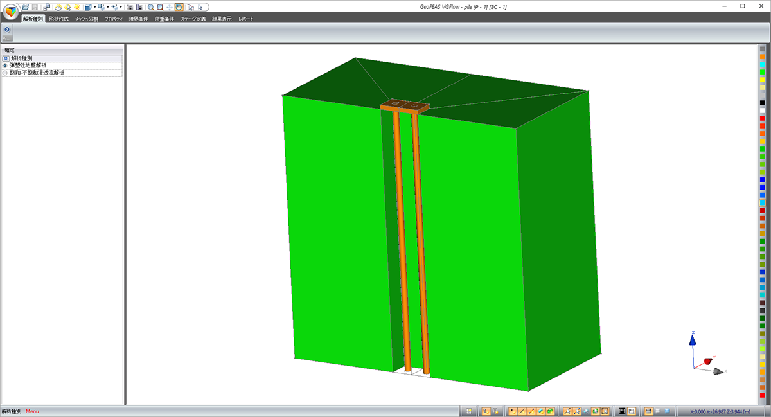
Task: Toggle the black floppy icon in status bar
Action: pos(621,411)
